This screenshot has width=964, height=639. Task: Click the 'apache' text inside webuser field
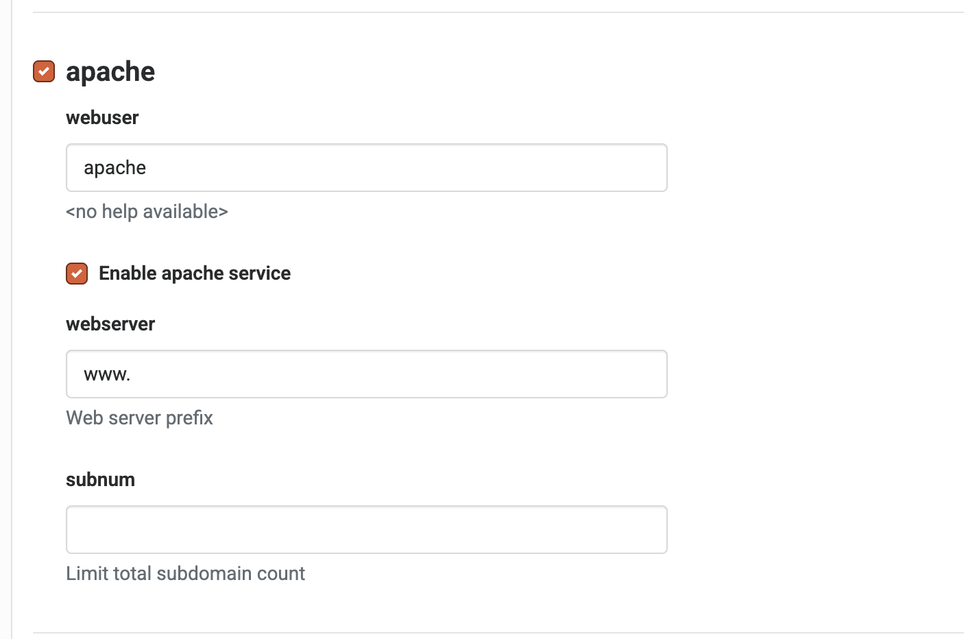(115, 168)
